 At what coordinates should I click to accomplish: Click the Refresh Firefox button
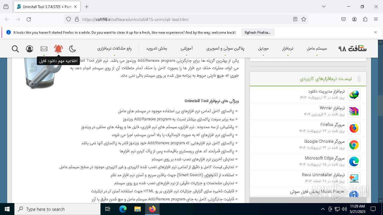point(258,33)
